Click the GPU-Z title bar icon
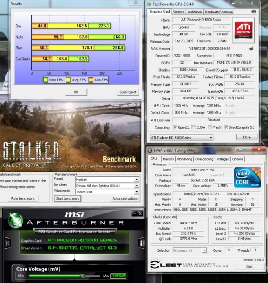Screen dimensions: 268x283 tap(149, 4)
